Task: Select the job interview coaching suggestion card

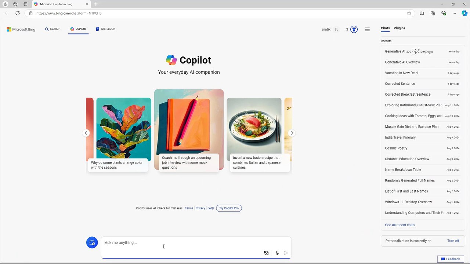Action: [189, 130]
